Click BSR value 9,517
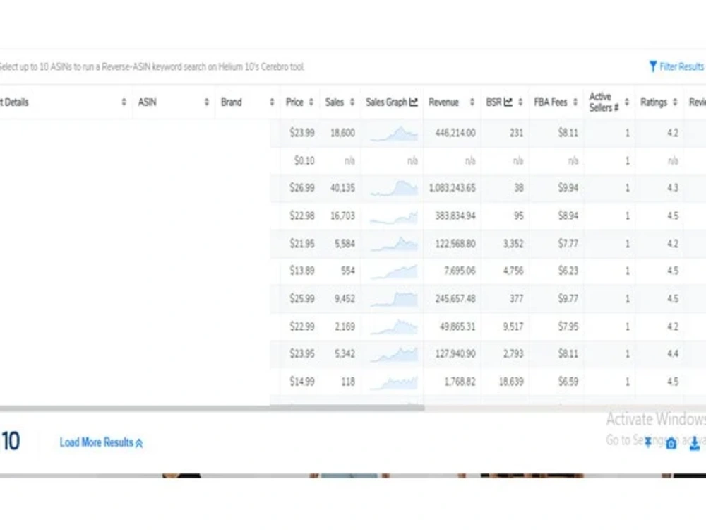Image resolution: width=706 pixels, height=530 pixels. pyautogui.click(x=513, y=326)
